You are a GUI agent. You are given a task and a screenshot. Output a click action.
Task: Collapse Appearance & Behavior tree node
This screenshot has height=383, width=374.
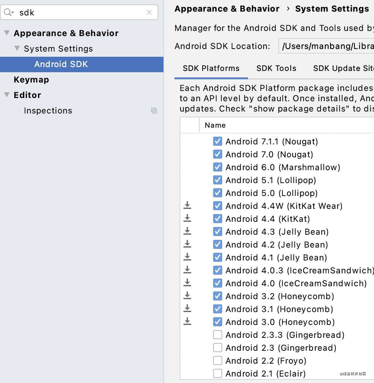(7, 33)
